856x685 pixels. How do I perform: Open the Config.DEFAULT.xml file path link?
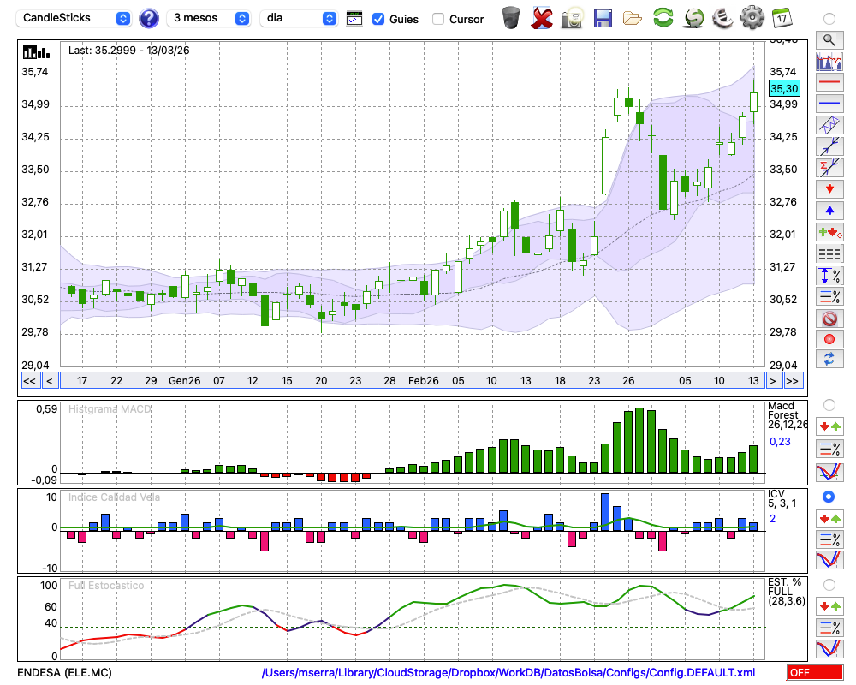point(508,673)
